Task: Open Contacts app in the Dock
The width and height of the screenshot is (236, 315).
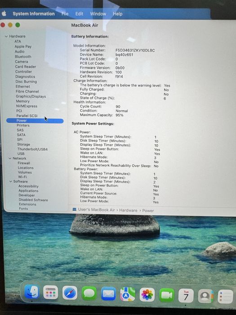Action: (x=205, y=296)
